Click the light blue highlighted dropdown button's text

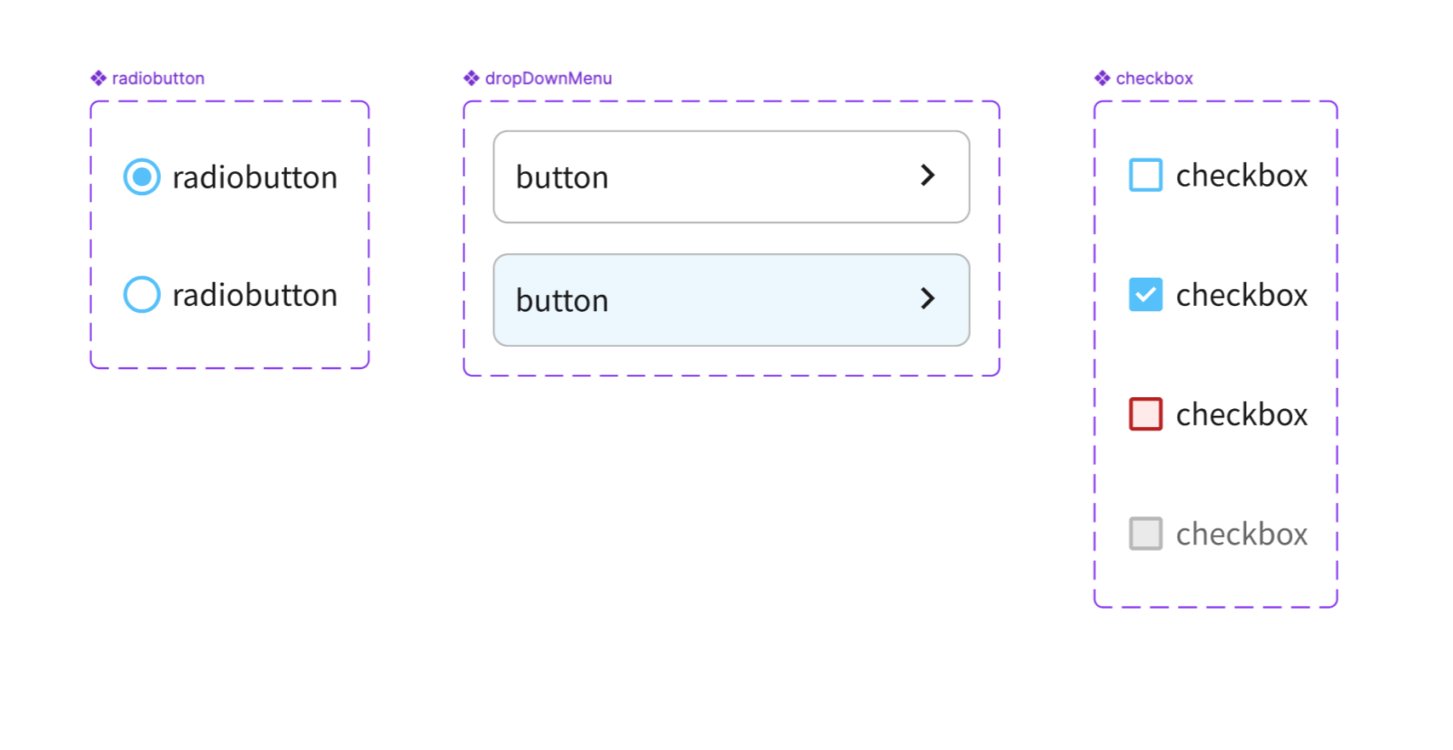click(x=562, y=301)
